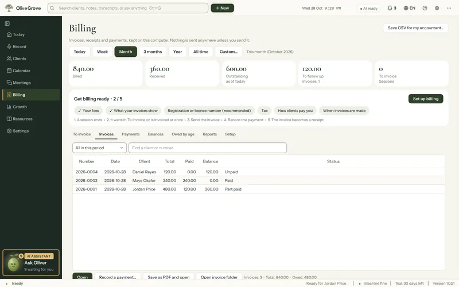Choose the Custom... period filter
This screenshot has height=287, width=459.
pos(228,52)
